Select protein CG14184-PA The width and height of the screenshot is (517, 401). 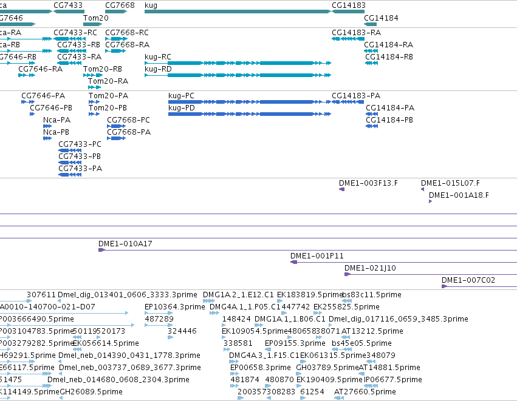click(372, 114)
